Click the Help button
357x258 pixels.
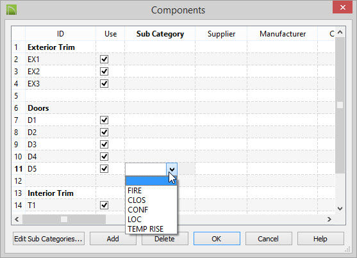[320, 239]
